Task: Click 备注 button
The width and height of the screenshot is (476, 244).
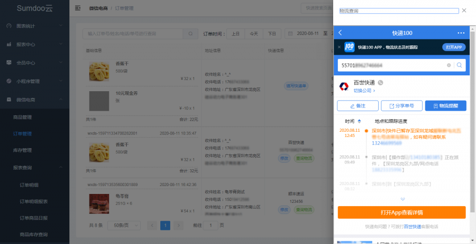Action: click(358, 106)
